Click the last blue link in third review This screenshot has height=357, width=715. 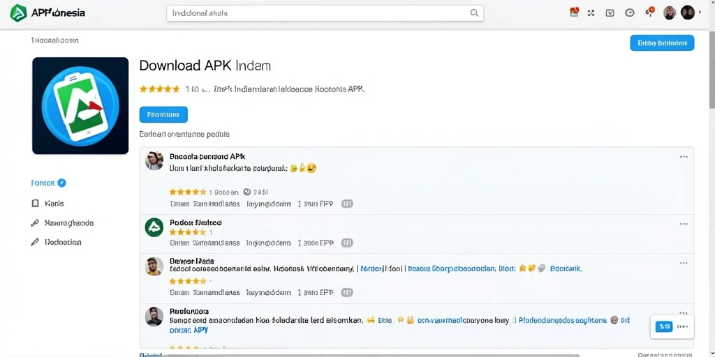click(x=566, y=268)
